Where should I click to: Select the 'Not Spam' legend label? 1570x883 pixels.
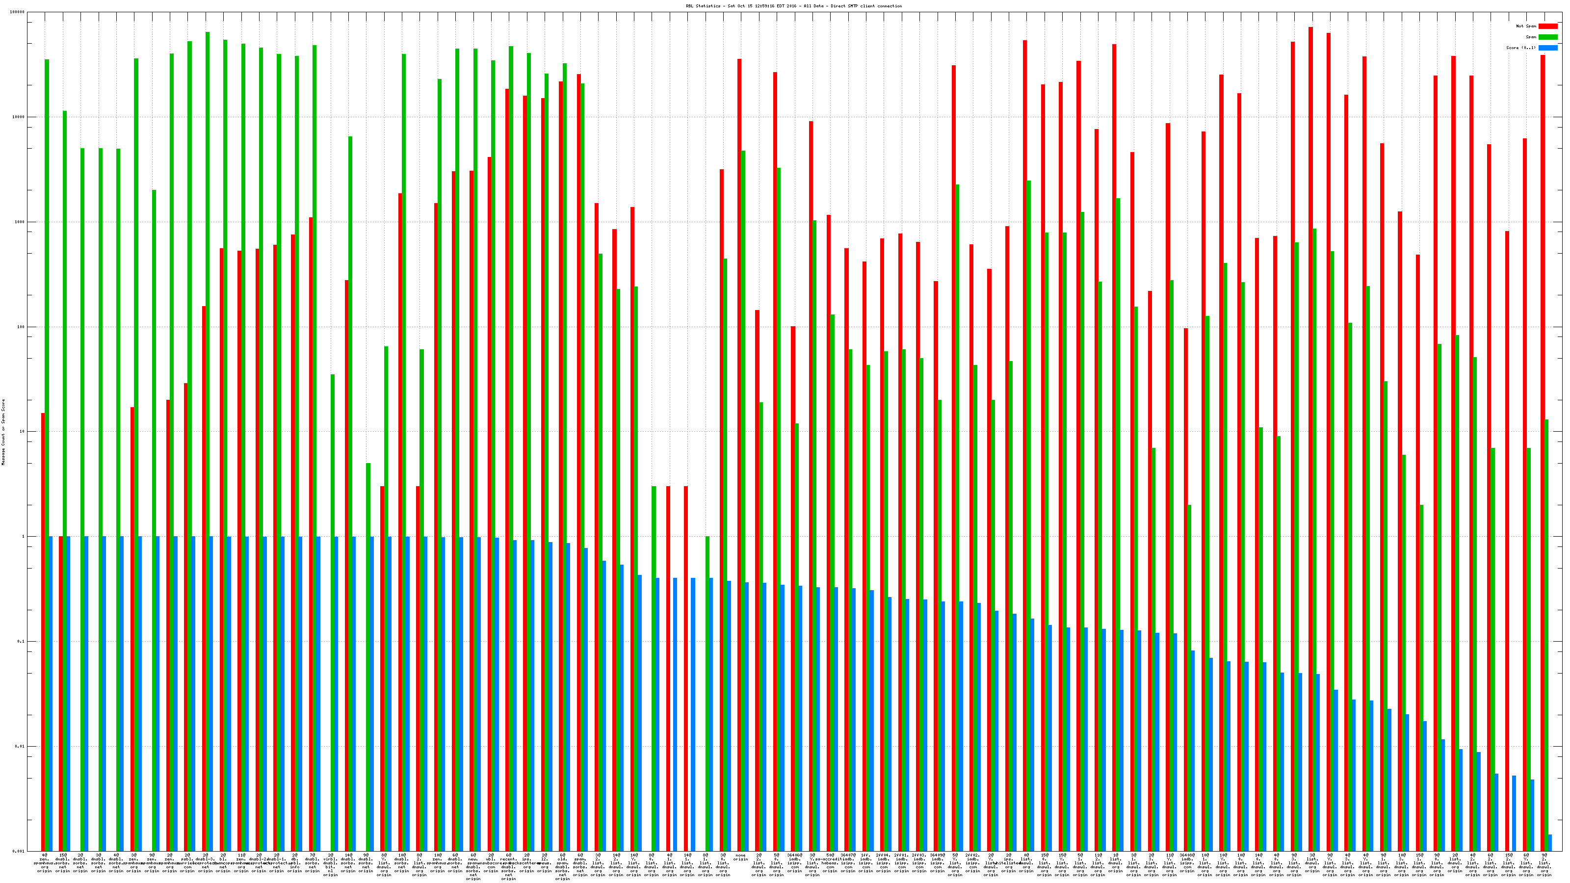(x=1526, y=26)
